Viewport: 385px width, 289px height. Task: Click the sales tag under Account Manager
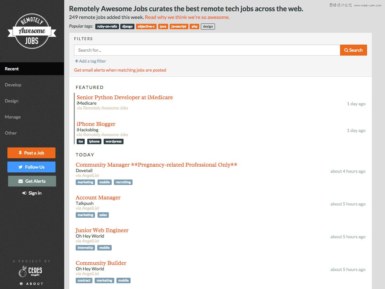click(103, 215)
